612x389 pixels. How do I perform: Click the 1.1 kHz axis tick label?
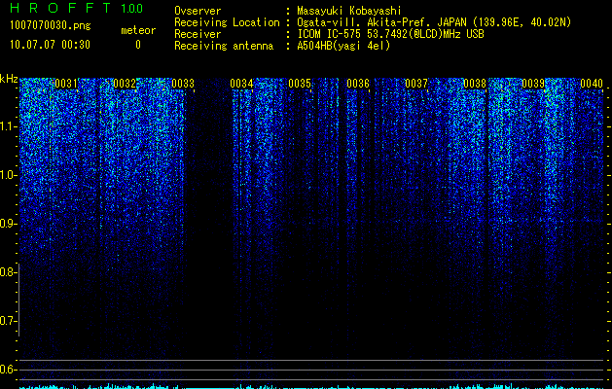[8, 126]
